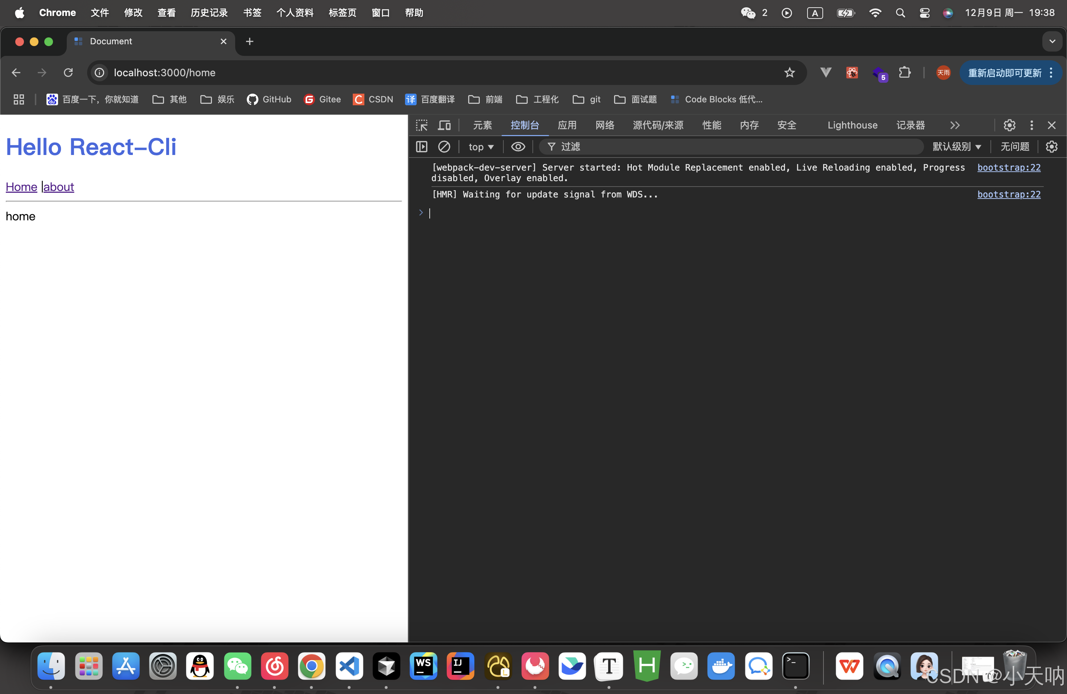Click the about link on the page
Image resolution: width=1067 pixels, height=694 pixels.
pyautogui.click(x=59, y=187)
